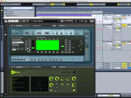Fold the third Ableton track using its arrow

104,42
